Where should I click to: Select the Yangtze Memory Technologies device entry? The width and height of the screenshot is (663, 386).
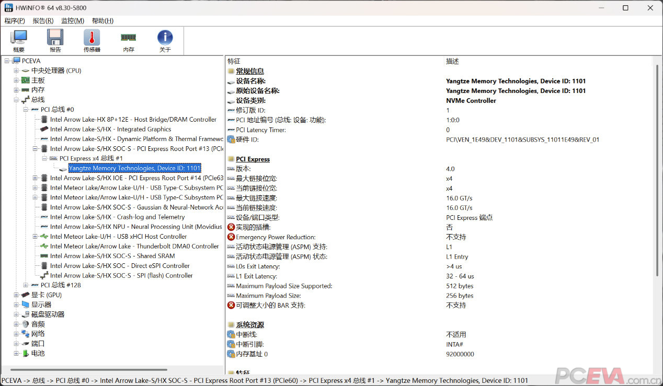pos(134,168)
